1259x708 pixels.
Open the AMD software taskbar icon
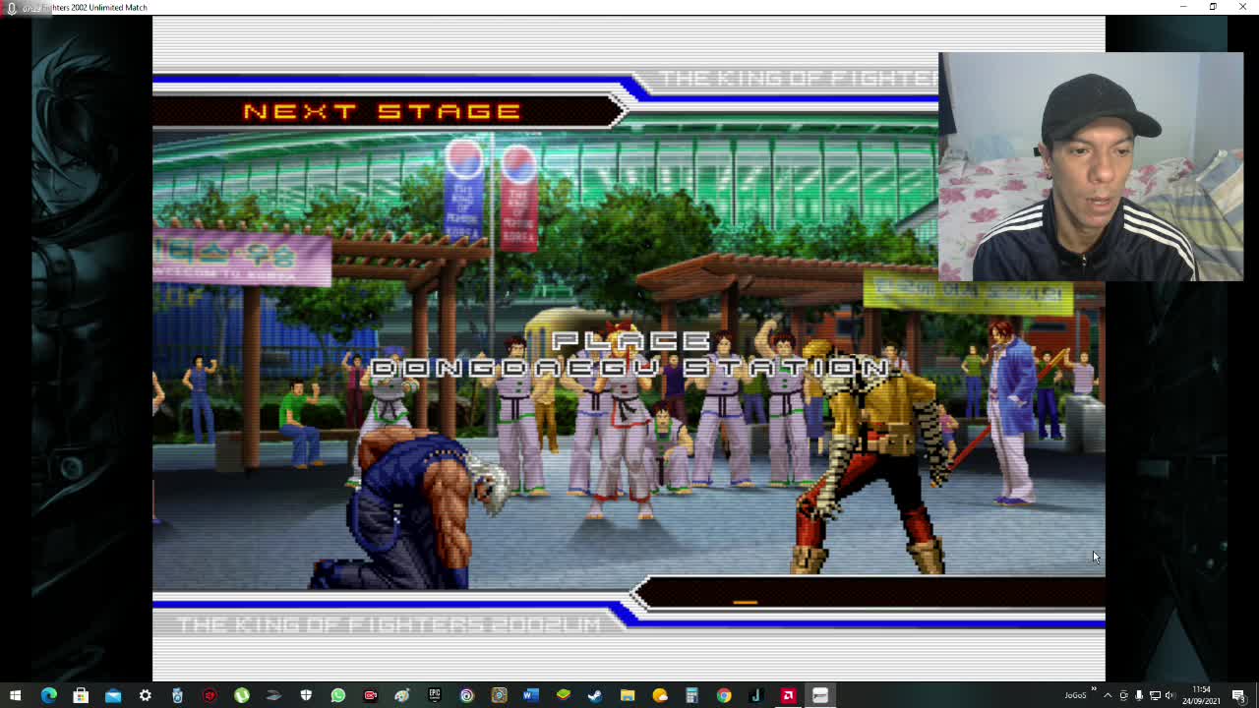click(x=788, y=695)
